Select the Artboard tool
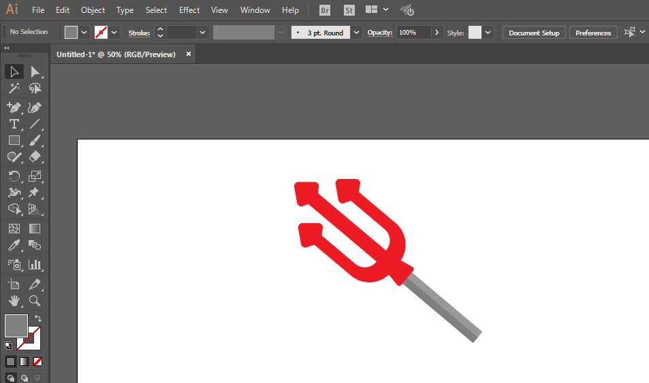Image resolution: width=649 pixels, height=383 pixels. 14,284
